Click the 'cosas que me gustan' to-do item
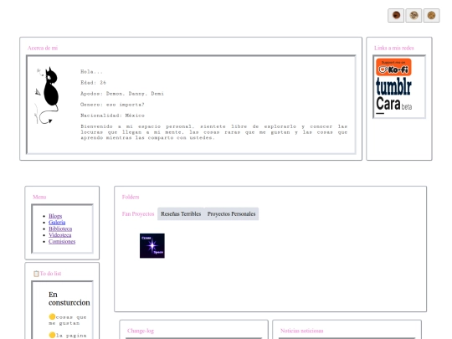The image size is (452, 339). tap(68, 320)
